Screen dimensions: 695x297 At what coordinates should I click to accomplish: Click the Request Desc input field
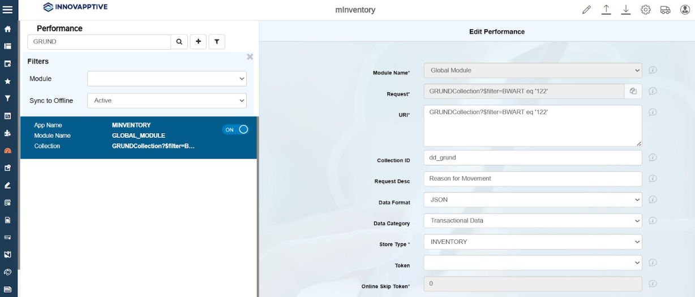[533, 178]
